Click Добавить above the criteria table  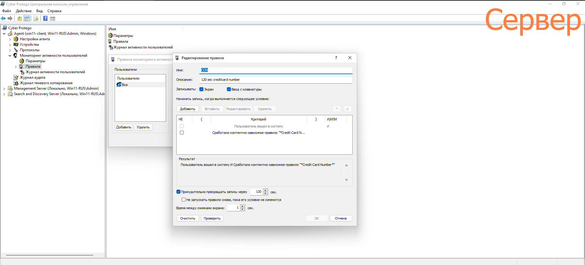[x=188, y=109]
